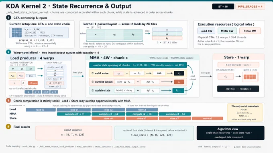Screen dimensions: 273x153
Task: Select the load c3 timeline bar
Action: pos(142,110)
